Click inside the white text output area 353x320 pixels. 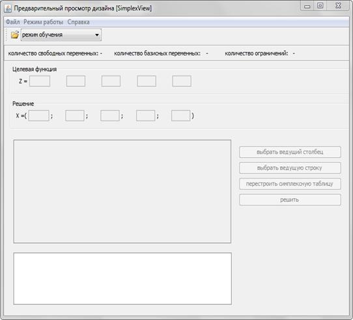(x=122, y=278)
